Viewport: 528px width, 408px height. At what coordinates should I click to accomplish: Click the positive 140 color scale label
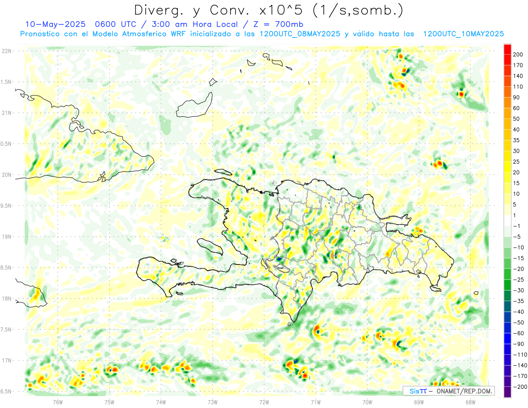518,76
